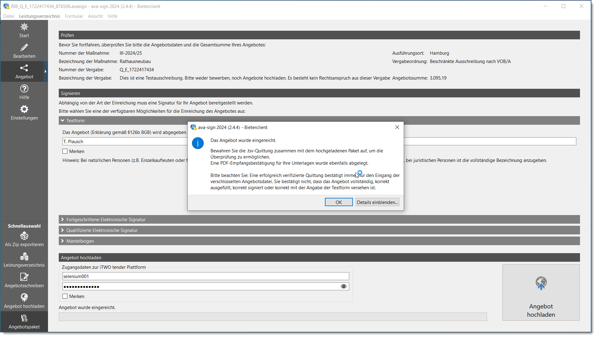Click the arrow next to Angebot sidebar
This screenshot has width=596, height=337.
tap(46, 71)
